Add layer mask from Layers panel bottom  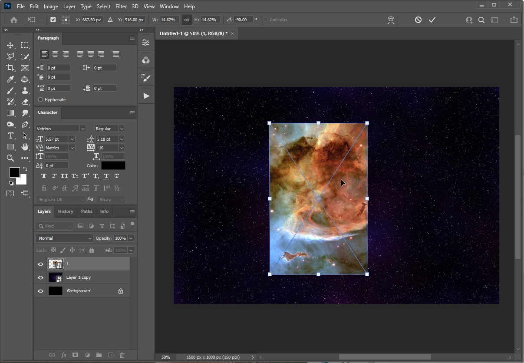click(x=75, y=355)
